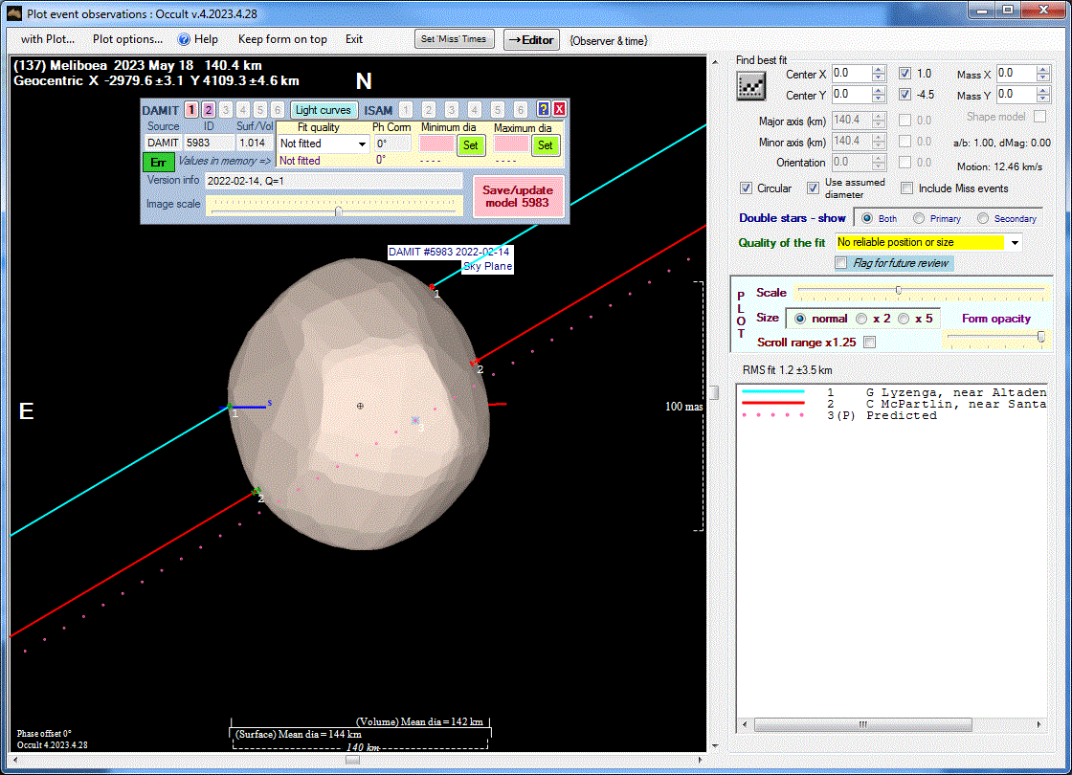Screen dimensions: 1072x775
Task: Click the blue question mark help icon
Action: pyautogui.click(x=543, y=109)
